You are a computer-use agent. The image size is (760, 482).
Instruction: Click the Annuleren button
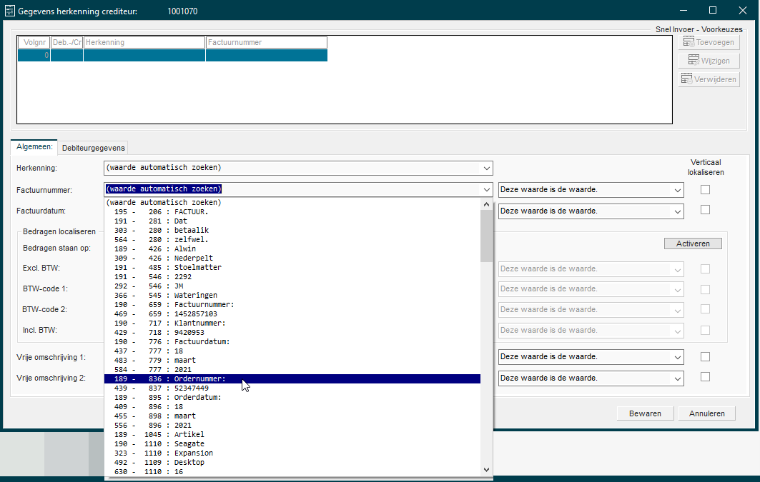point(706,413)
